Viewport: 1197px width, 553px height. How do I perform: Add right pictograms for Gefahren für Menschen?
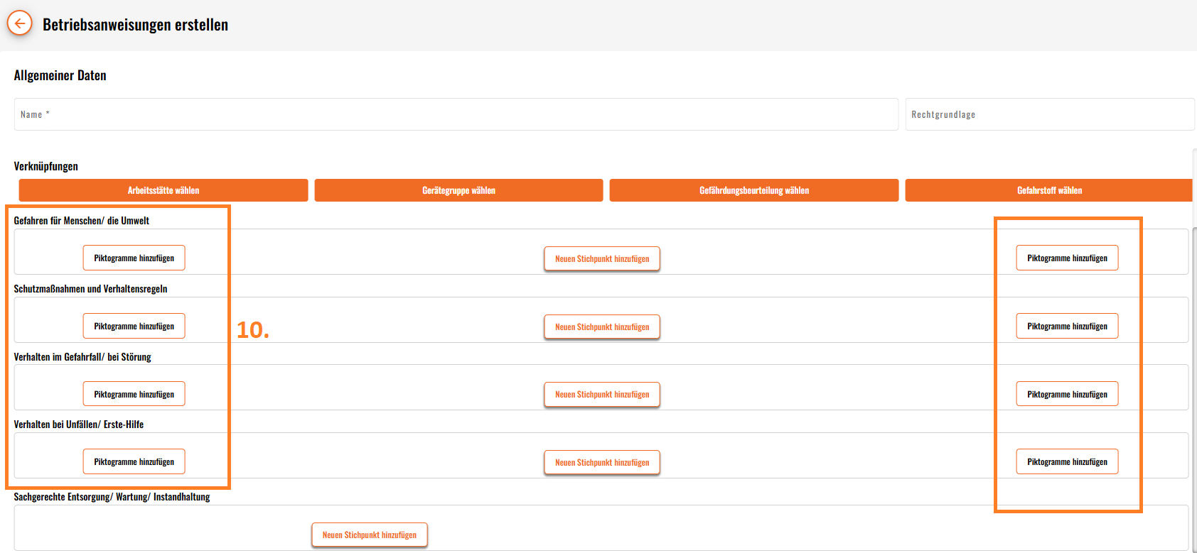pos(1067,258)
